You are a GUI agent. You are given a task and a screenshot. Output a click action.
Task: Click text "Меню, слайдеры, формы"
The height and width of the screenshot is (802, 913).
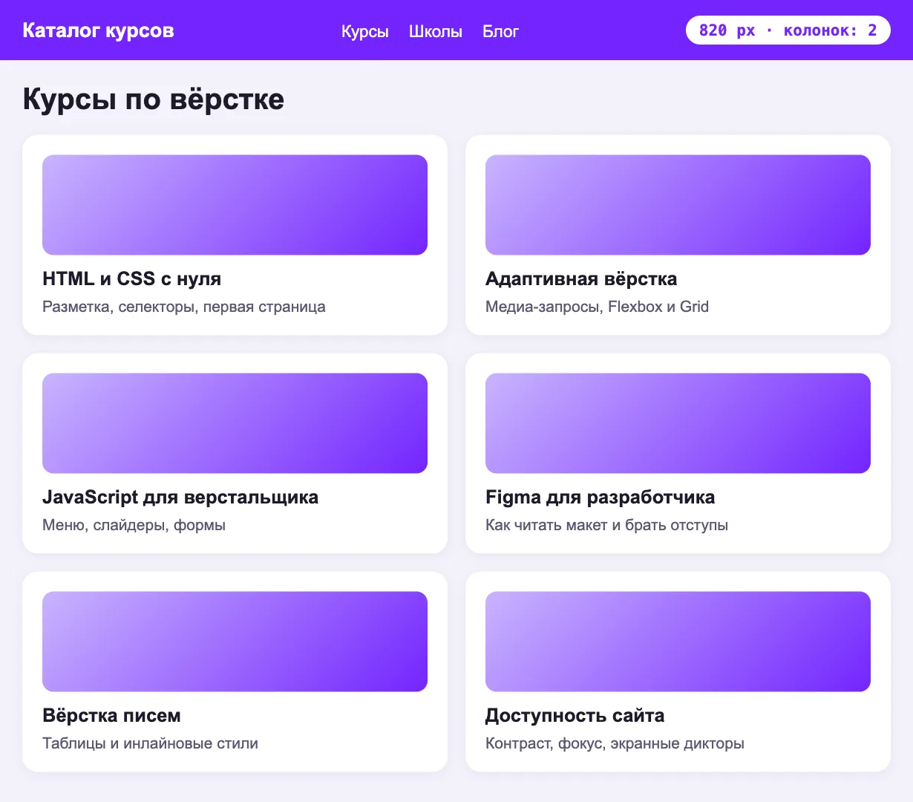tap(134, 525)
